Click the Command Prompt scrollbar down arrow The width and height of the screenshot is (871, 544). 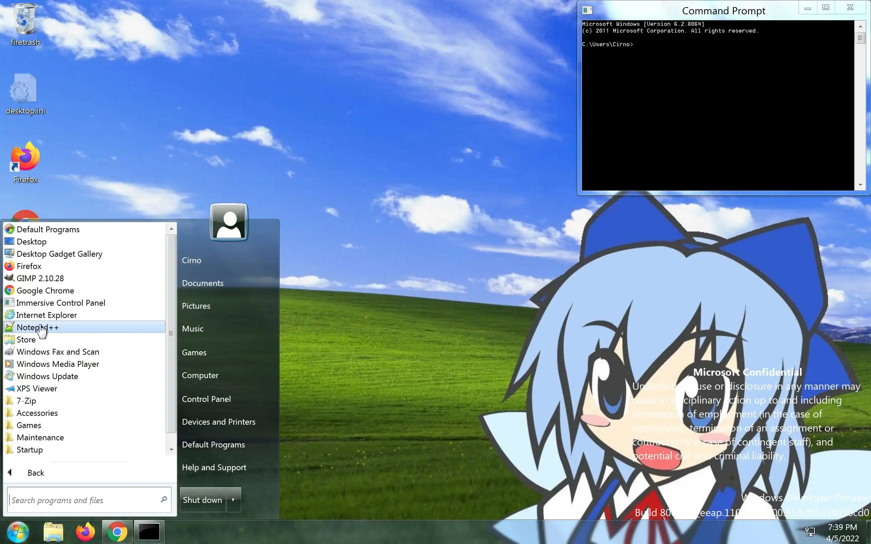pos(860,185)
